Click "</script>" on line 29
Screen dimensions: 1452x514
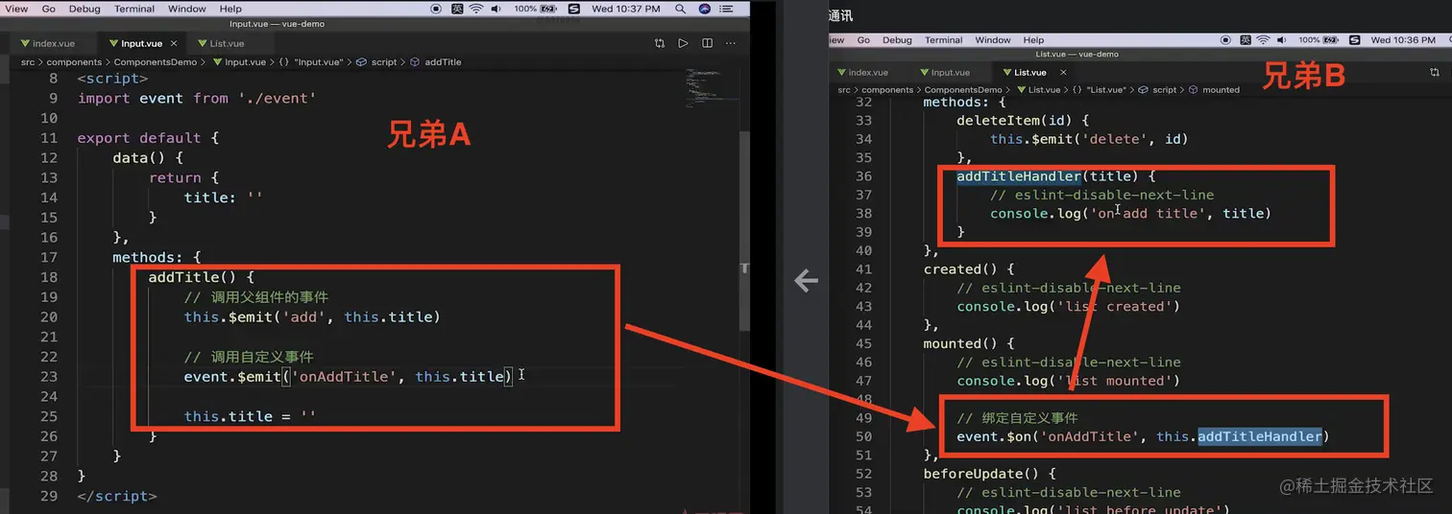click(117, 497)
